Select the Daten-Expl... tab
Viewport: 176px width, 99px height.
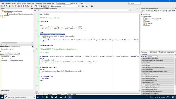pos(163,53)
